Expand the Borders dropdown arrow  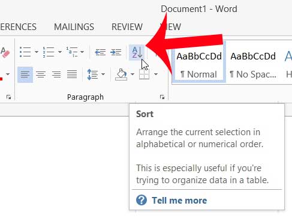(x=156, y=74)
